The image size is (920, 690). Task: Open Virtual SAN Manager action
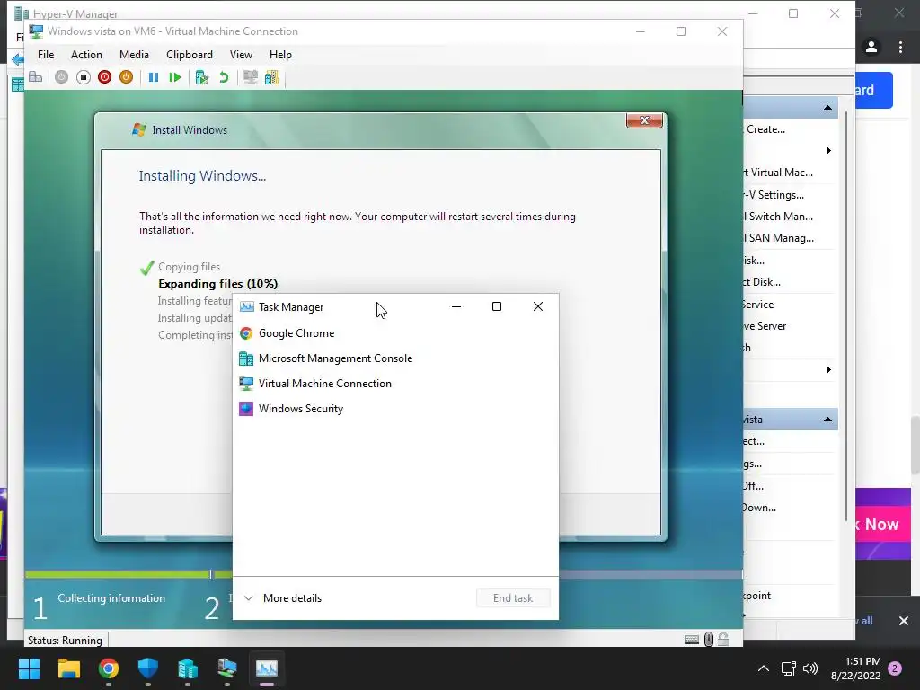pyautogui.click(x=779, y=238)
